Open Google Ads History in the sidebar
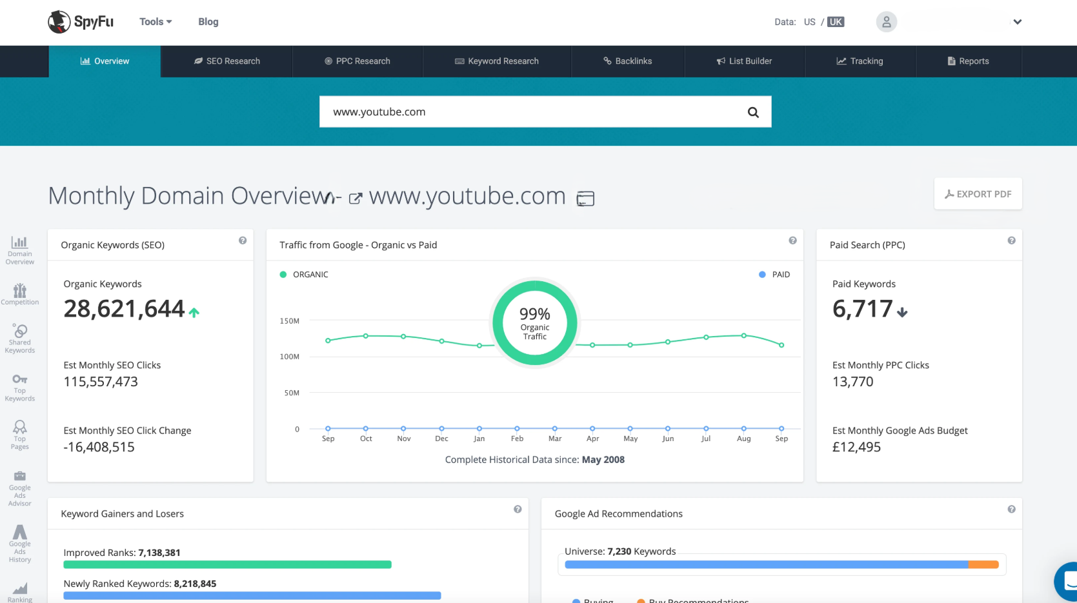This screenshot has height=603, width=1077. (20, 544)
